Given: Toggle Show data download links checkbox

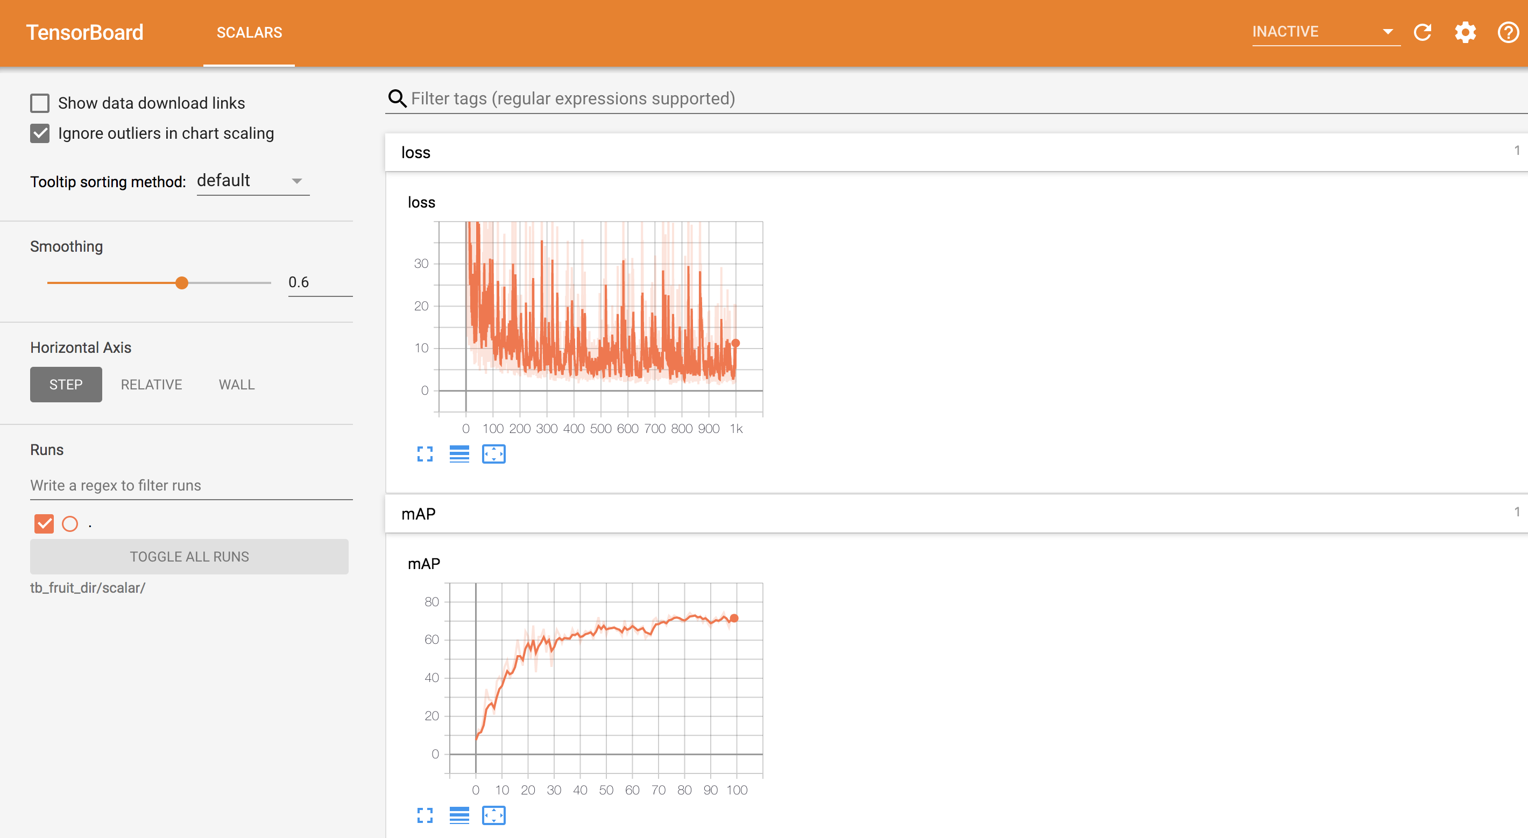Looking at the screenshot, I should (x=38, y=103).
